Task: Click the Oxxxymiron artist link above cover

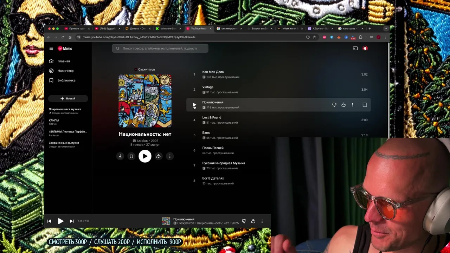Action: 146,70
